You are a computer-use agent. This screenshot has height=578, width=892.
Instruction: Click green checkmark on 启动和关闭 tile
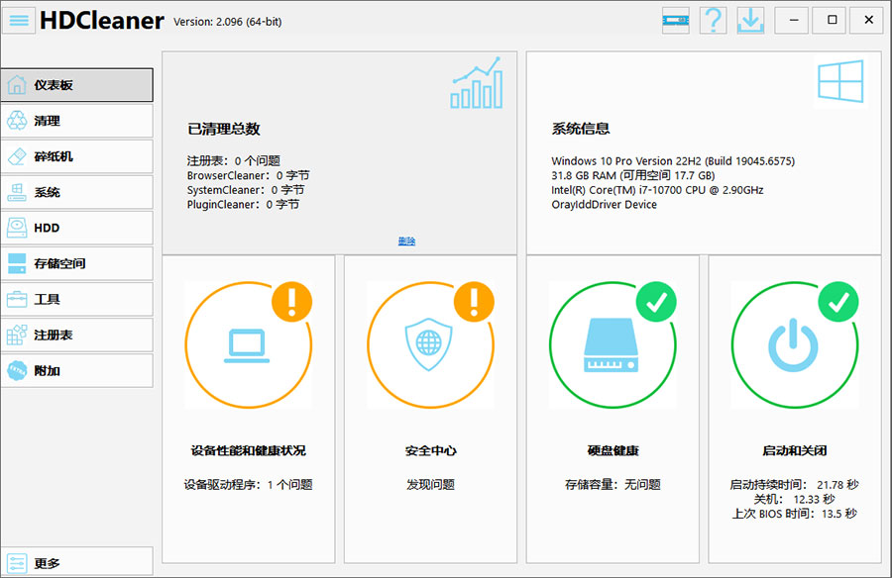(x=837, y=302)
